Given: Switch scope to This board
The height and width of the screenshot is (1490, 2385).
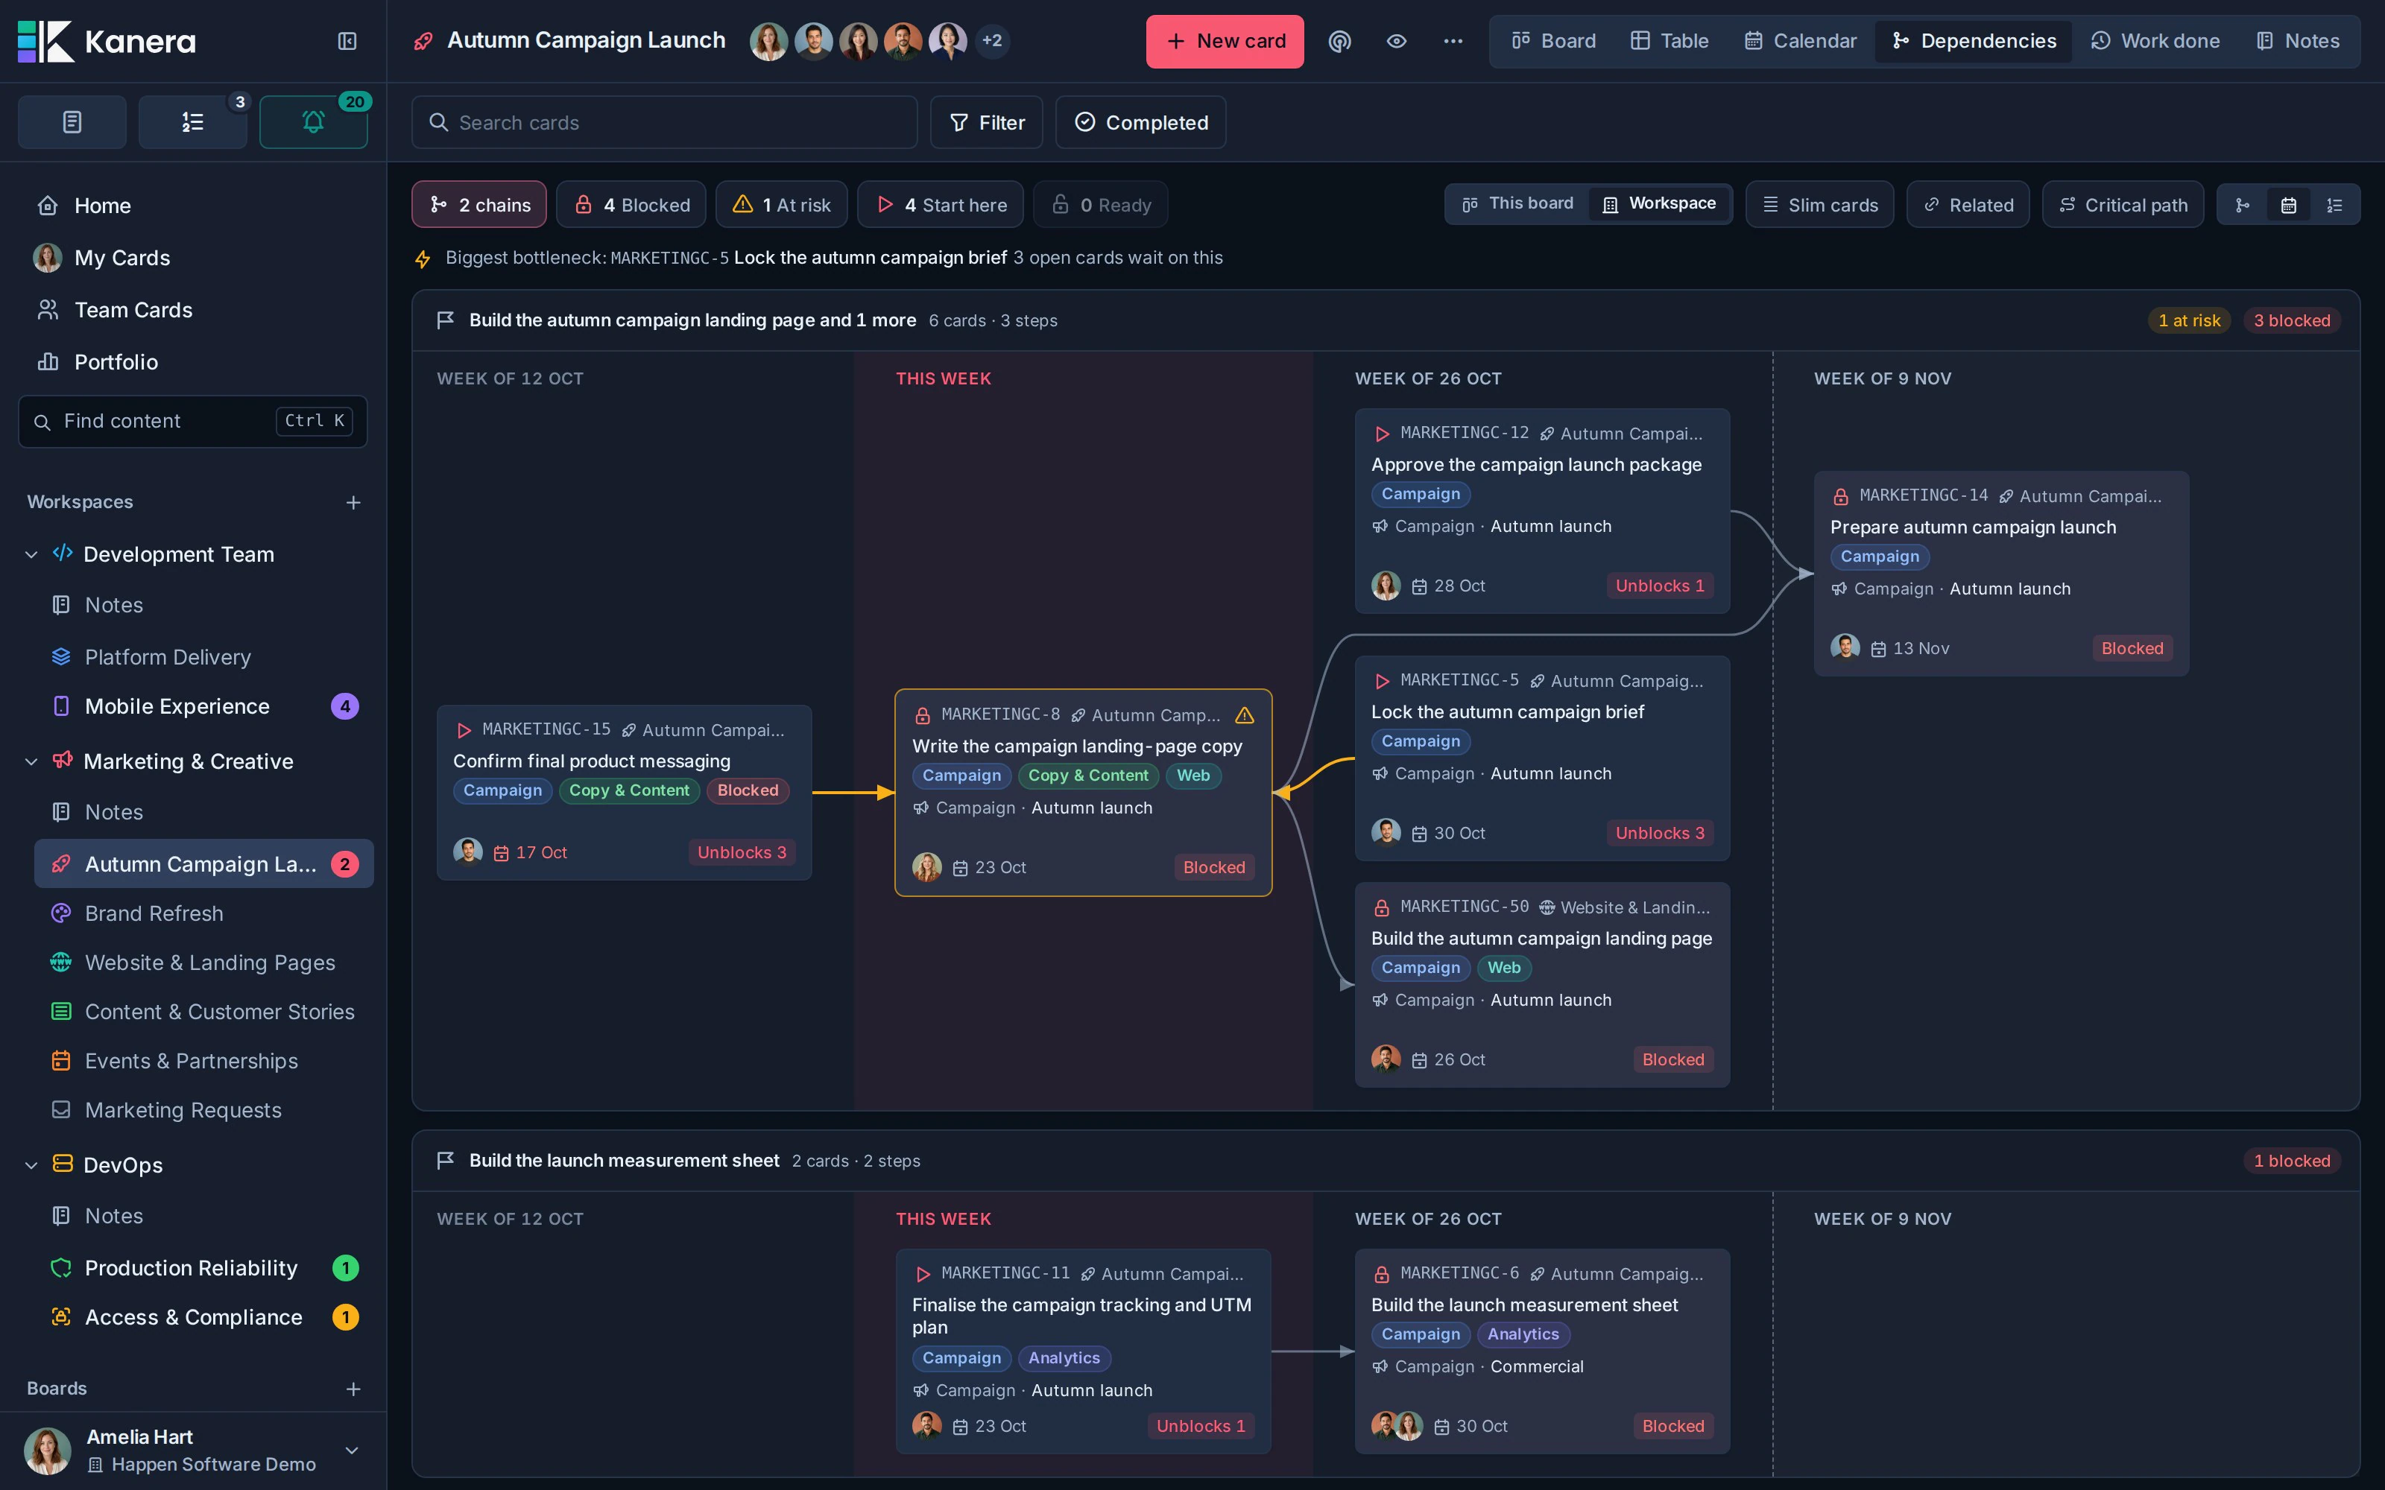Looking at the screenshot, I should 1517,203.
